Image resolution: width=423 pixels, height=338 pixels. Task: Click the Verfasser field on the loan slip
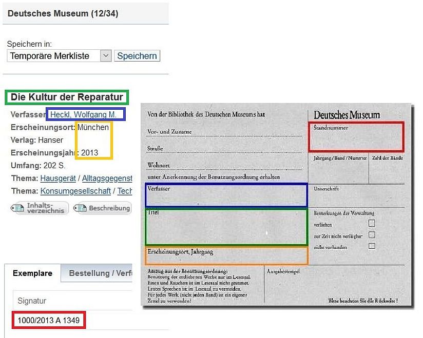pyautogui.click(x=226, y=195)
